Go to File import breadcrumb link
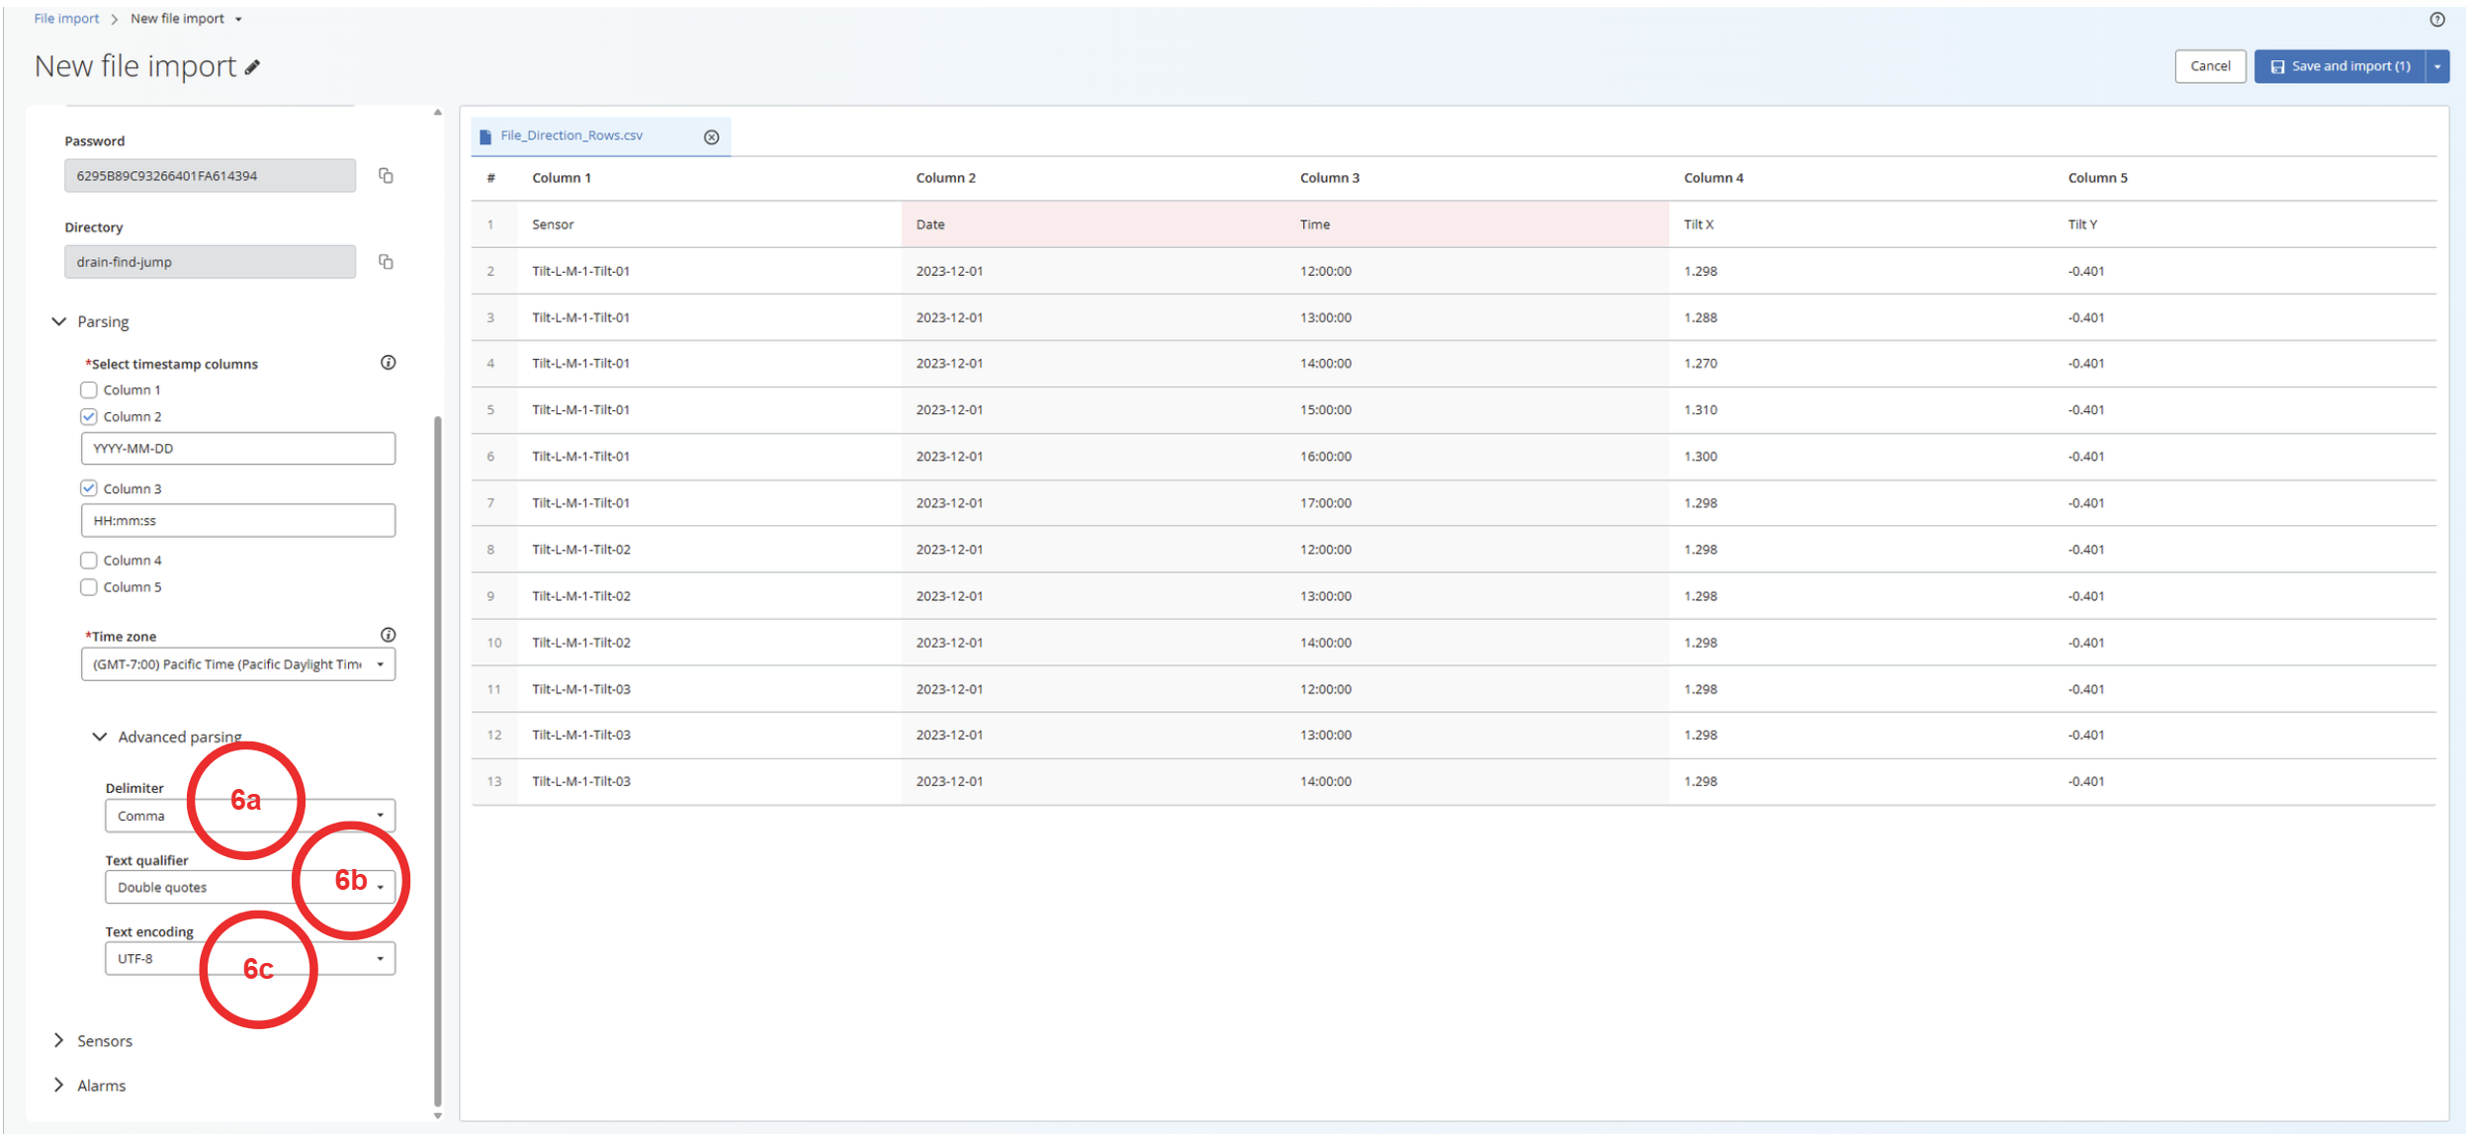The height and width of the screenshot is (1134, 2468). point(66,19)
